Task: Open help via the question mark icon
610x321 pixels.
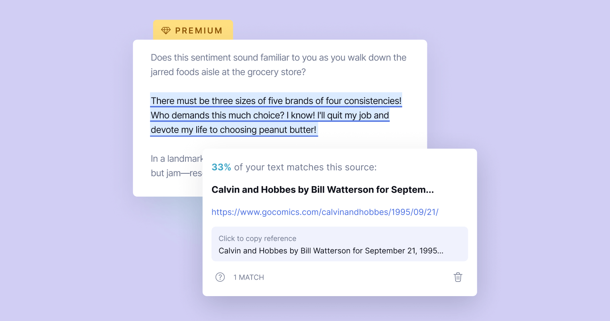Action: [220, 277]
